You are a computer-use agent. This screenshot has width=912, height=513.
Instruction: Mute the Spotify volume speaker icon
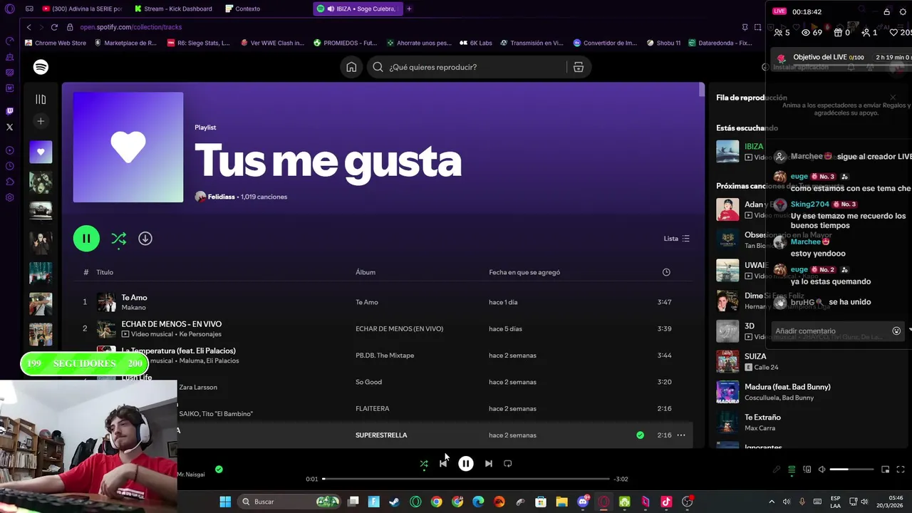tap(822, 470)
